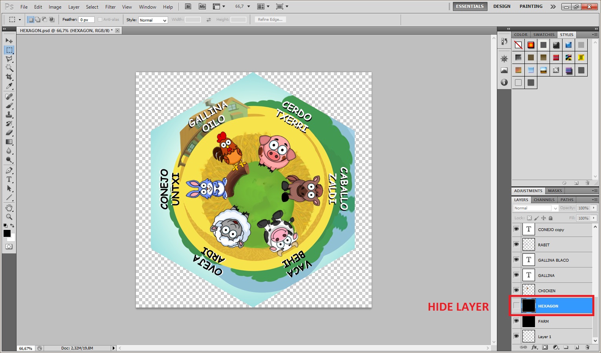
Task: Select the Eyedropper tool
Action: pyautogui.click(x=9, y=86)
